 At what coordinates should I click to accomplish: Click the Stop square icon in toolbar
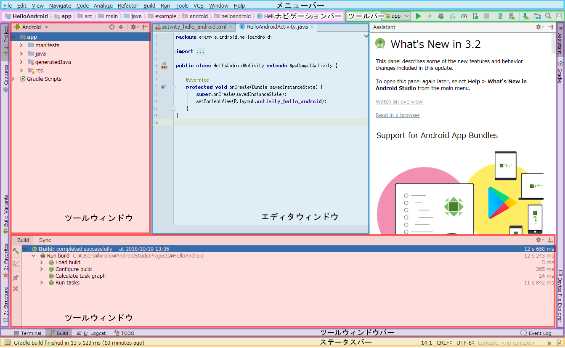487,16
